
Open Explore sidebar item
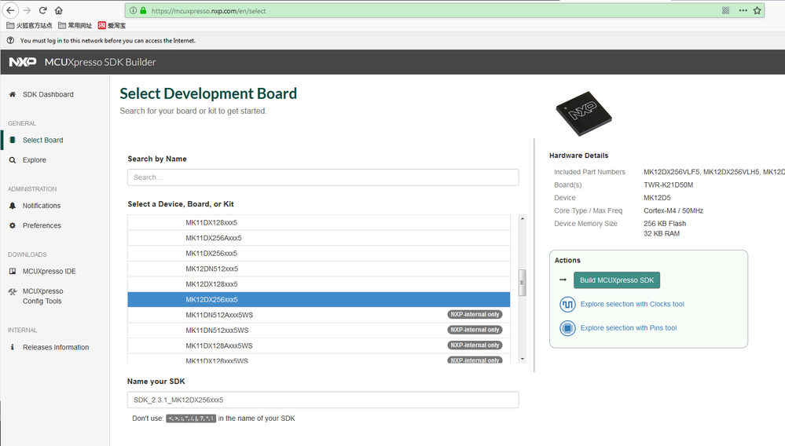click(34, 160)
